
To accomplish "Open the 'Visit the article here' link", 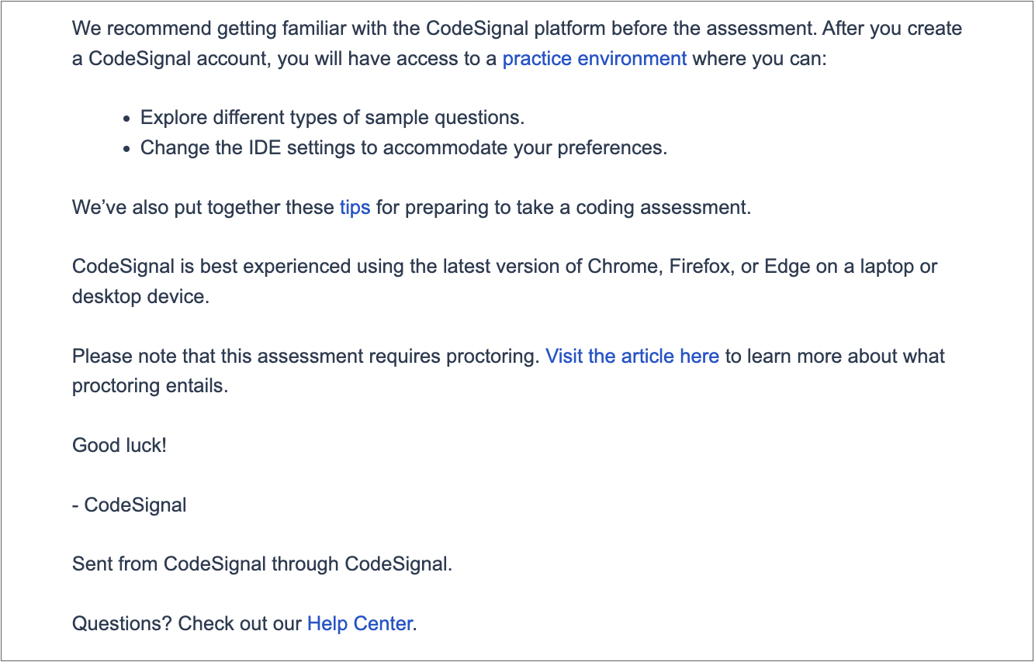I will 632,357.
